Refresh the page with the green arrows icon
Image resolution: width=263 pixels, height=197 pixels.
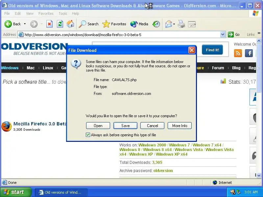(60, 24)
